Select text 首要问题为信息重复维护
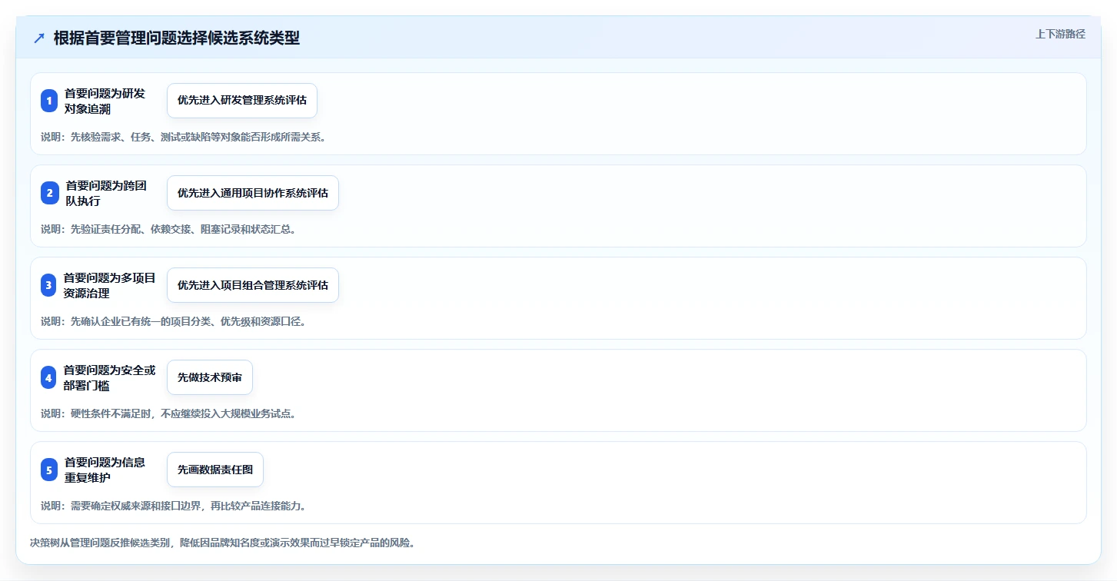Image resolution: width=1117 pixels, height=581 pixels. 105,470
